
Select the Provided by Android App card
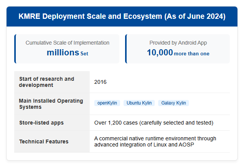[x=177, y=49]
